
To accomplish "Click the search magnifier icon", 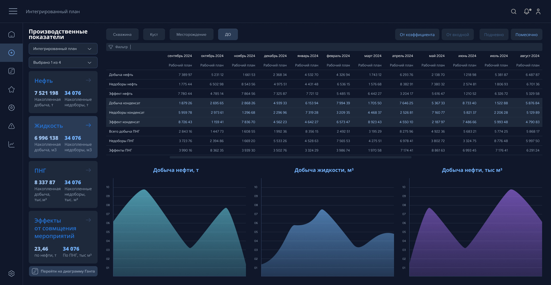I will [514, 11].
